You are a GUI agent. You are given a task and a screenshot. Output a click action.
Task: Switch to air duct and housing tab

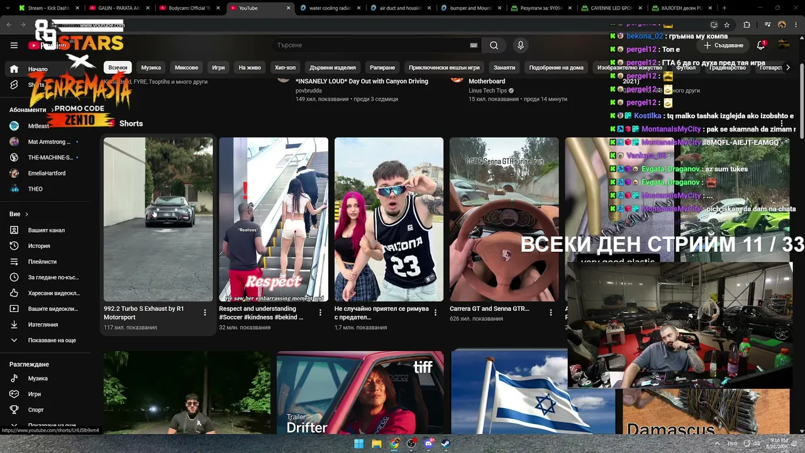point(401,8)
